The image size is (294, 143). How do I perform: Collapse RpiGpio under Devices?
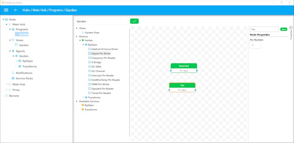tap(83, 45)
